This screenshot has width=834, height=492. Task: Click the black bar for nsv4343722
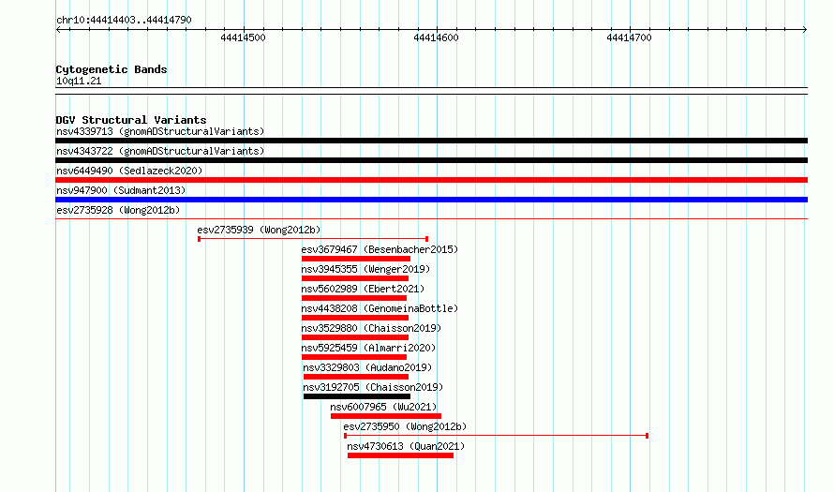tap(431, 160)
